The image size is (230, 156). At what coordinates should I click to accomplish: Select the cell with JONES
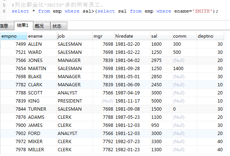42,60
